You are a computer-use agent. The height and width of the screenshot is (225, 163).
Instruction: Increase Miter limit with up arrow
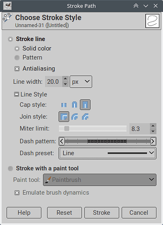tap(153, 126)
